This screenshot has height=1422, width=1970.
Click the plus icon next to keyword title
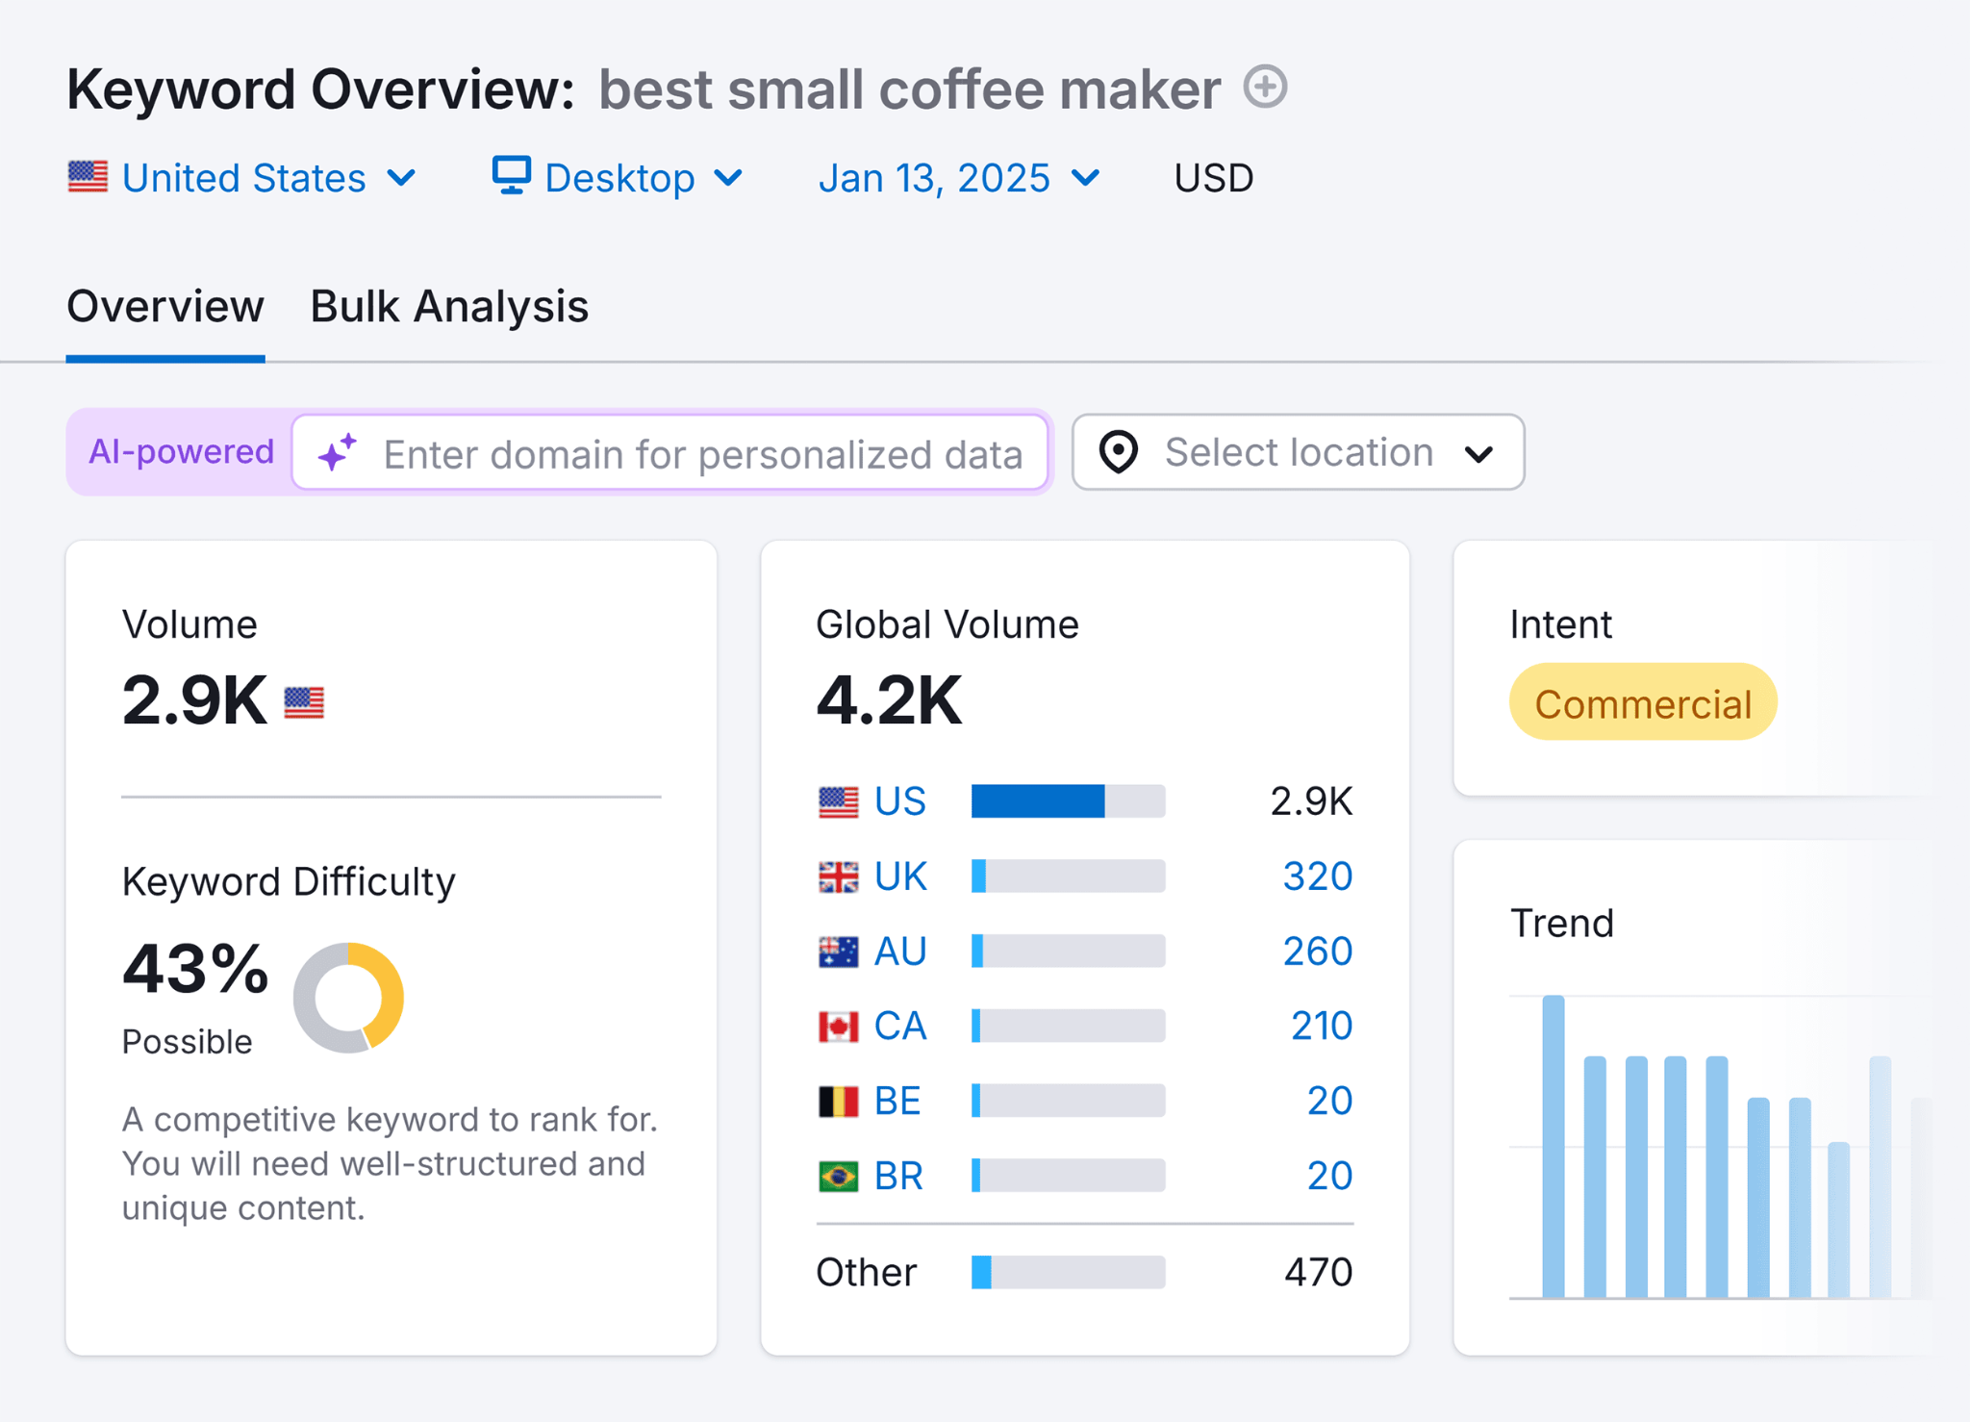[x=1265, y=89]
